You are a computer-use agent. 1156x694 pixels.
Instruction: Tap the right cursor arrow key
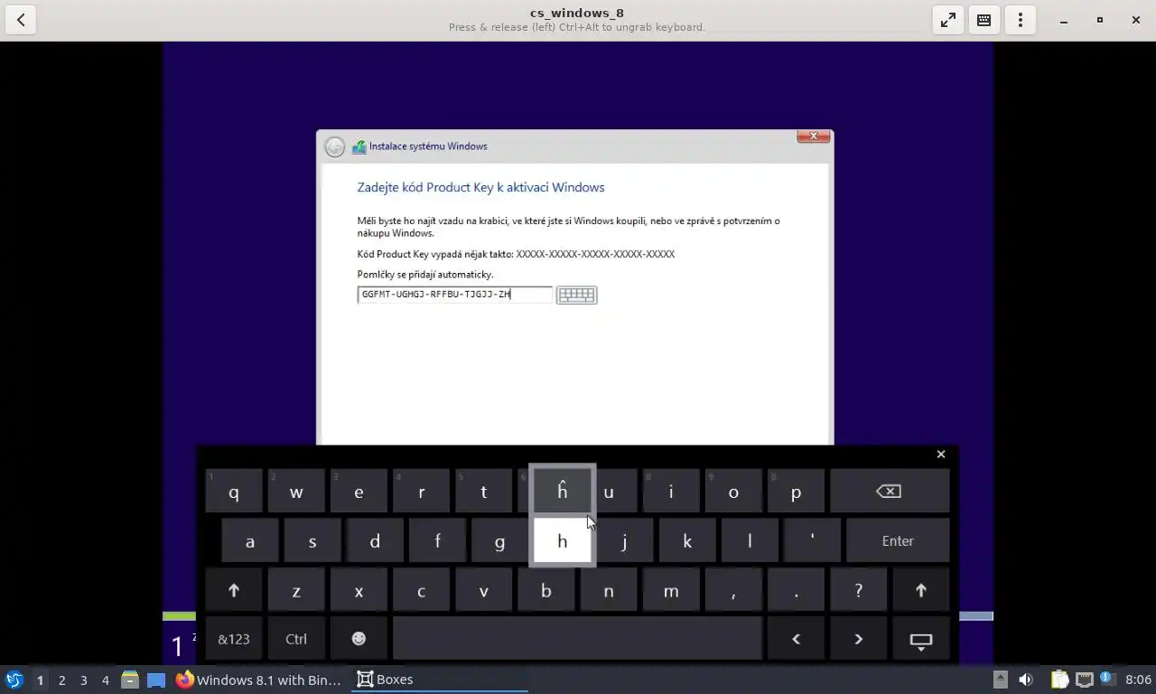click(x=858, y=639)
